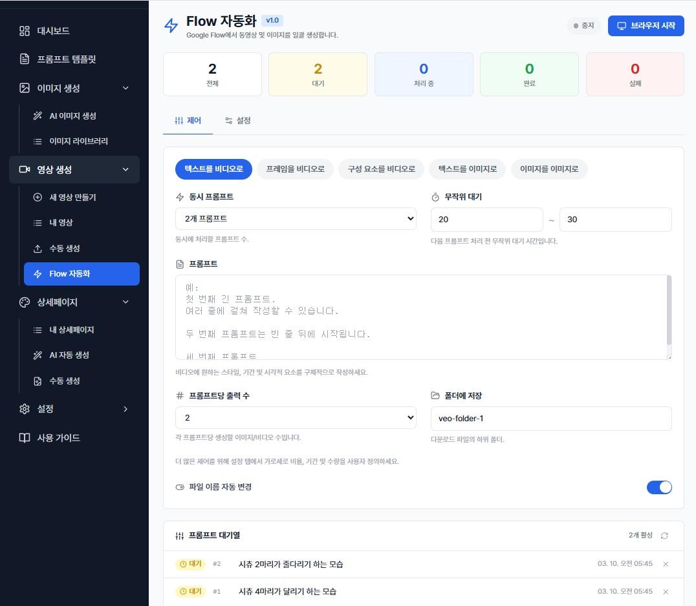Screen dimensions: 696x606
Task: Open the 프롬프트당 출력 수 dropdown
Action: click(x=296, y=417)
